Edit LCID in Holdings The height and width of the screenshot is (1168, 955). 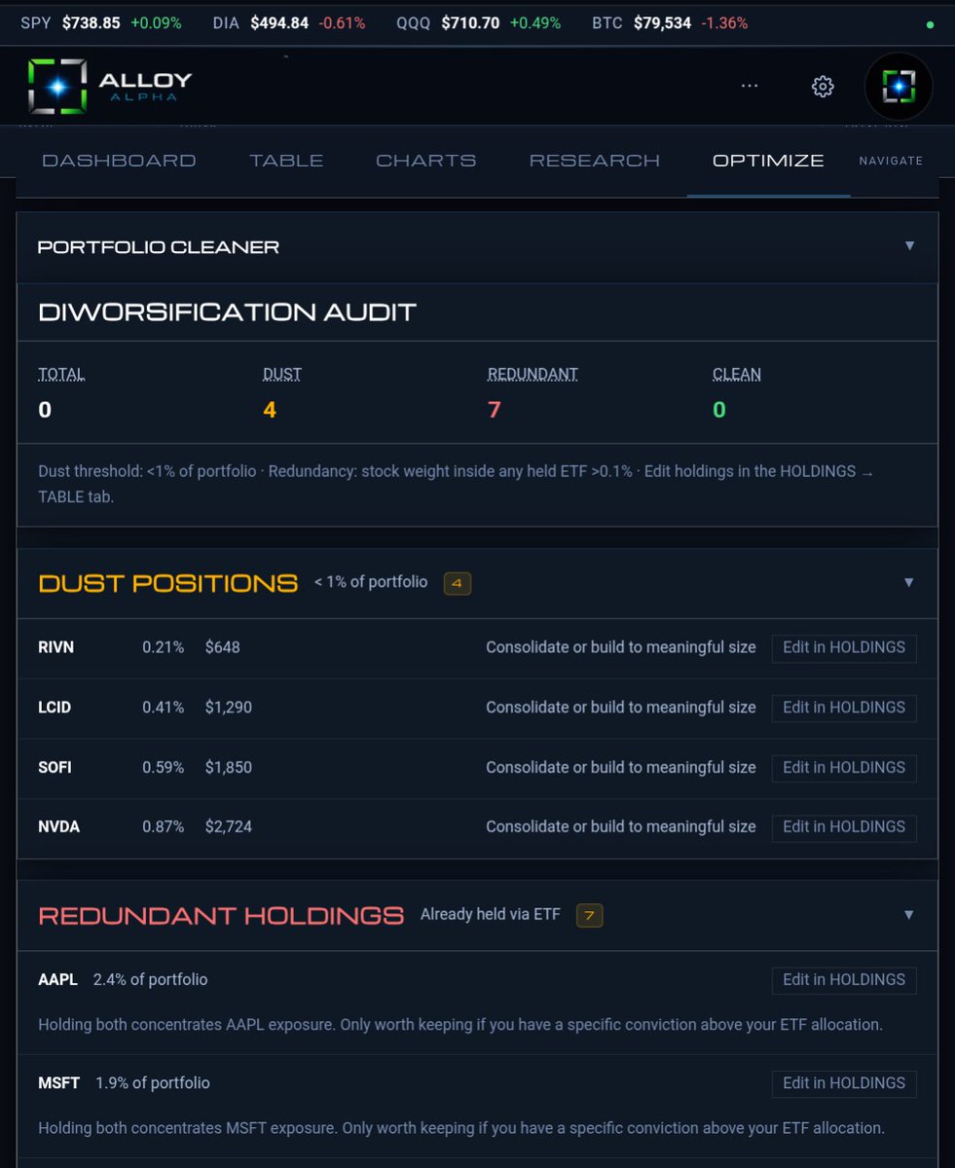[x=844, y=708]
